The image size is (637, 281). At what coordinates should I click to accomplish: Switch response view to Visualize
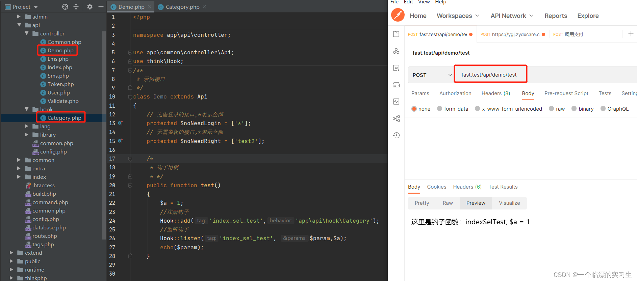[x=509, y=203]
